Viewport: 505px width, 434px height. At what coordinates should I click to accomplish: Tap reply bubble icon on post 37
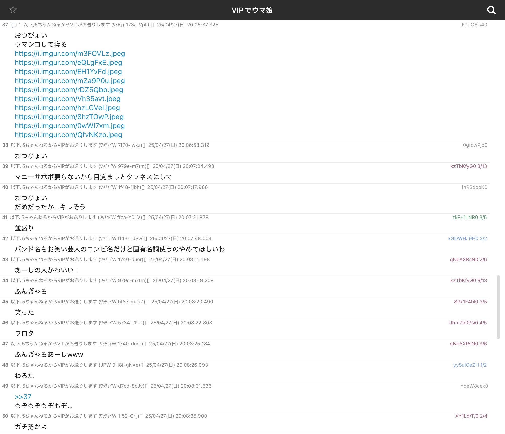(x=14, y=25)
